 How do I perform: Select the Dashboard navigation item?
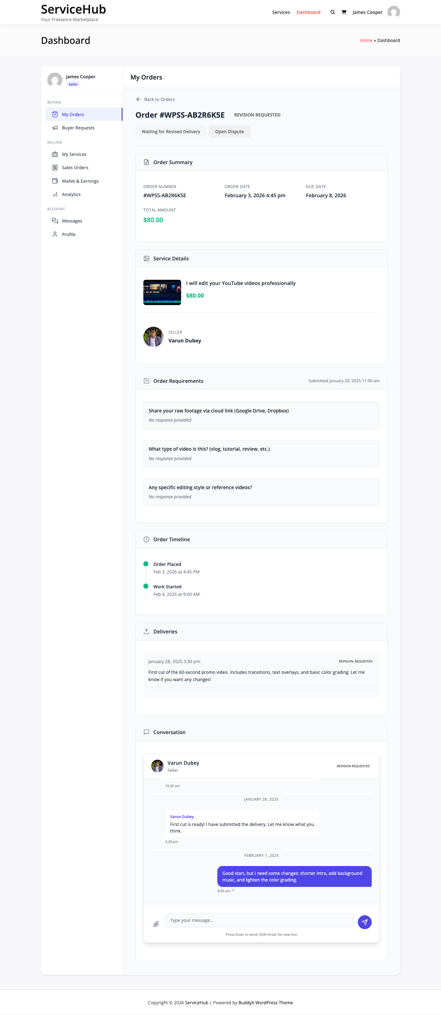point(308,12)
